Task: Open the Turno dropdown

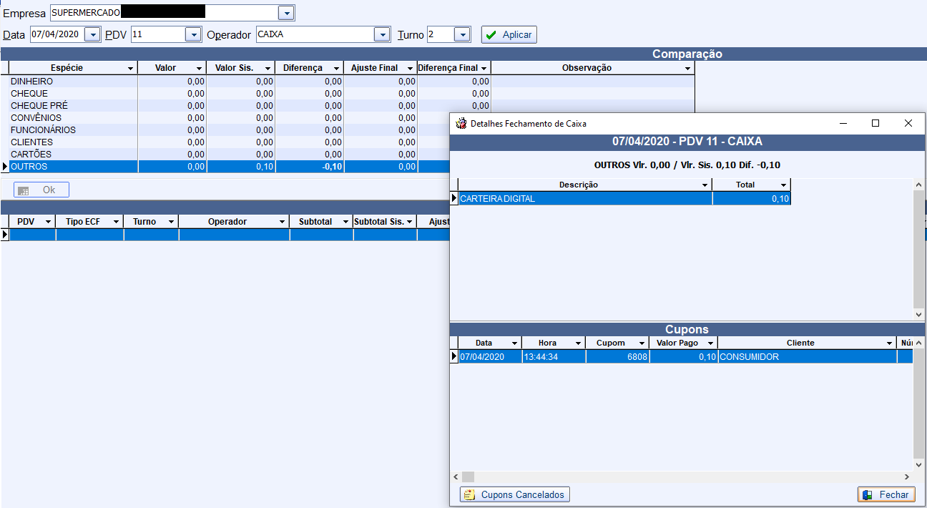Action: pyautogui.click(x=462, y=34)
